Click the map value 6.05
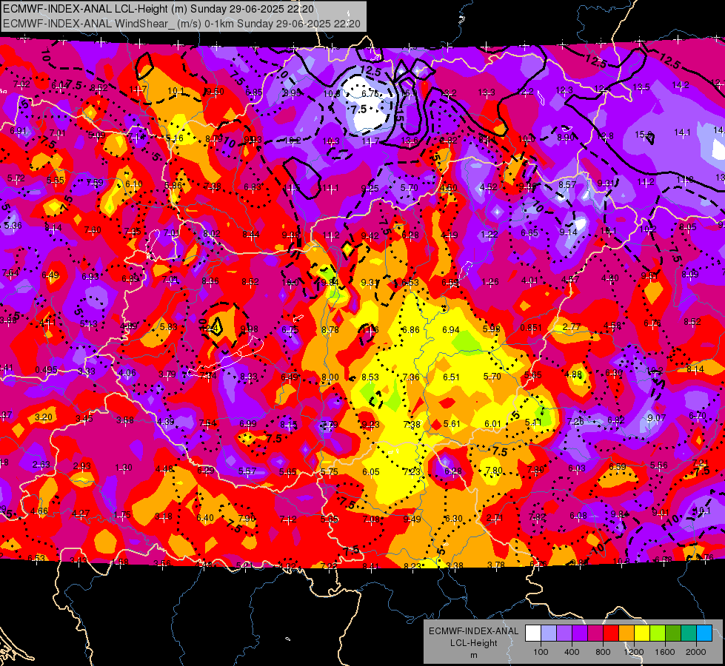The height and width of the screenshot is (666, 725). [x=371, y=472]
